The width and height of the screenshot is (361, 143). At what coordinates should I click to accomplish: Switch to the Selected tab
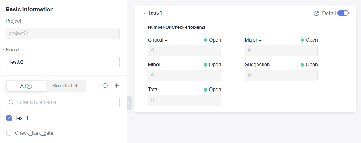click(65, 86)
